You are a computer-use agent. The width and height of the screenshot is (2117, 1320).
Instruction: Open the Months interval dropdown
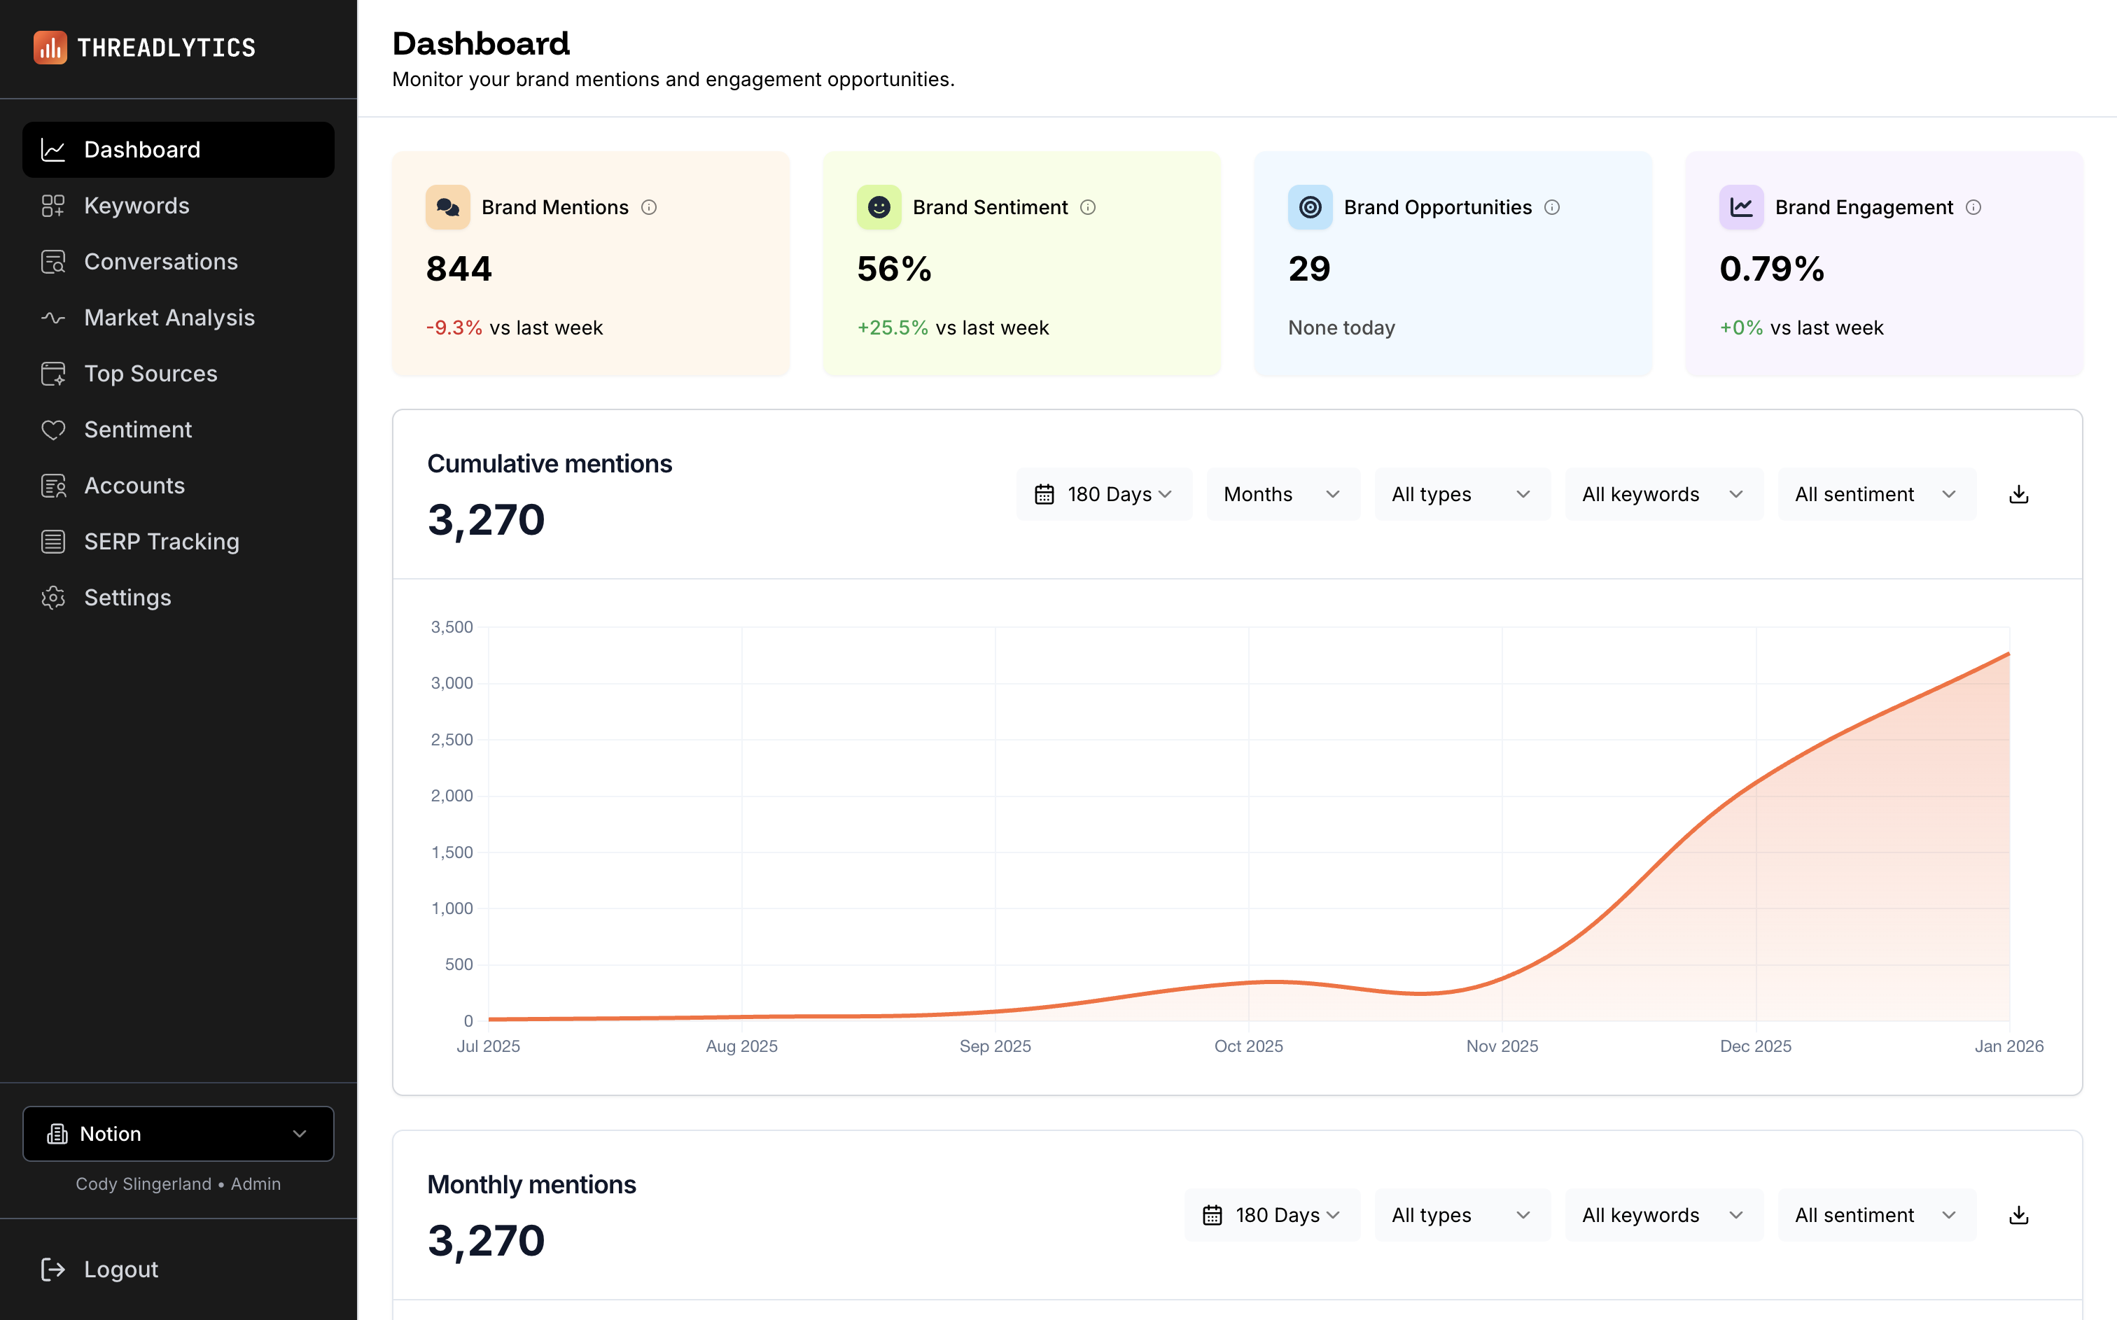pos(1283,495)
